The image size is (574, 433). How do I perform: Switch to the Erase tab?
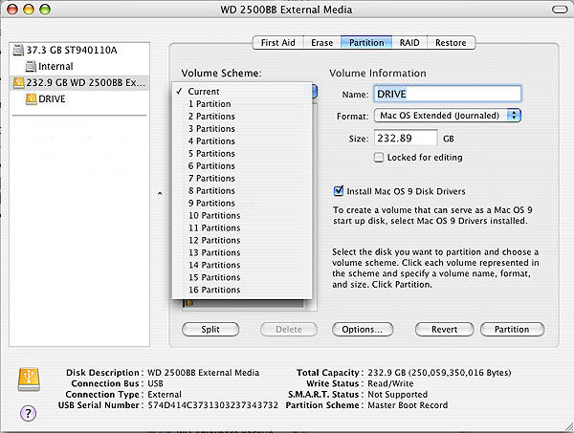click(x=322, y=43)
